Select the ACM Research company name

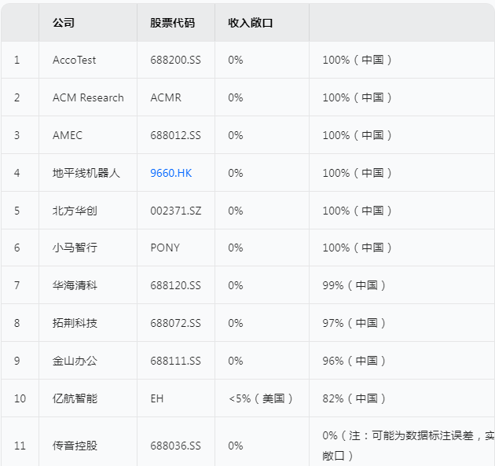tap(88, 97)
